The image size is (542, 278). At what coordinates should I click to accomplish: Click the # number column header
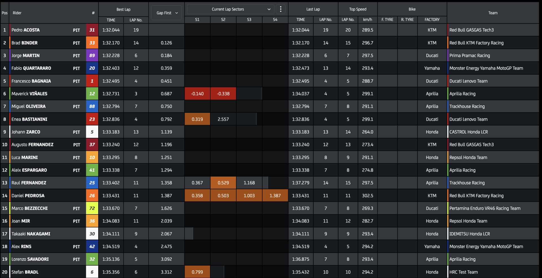point(93,13)
